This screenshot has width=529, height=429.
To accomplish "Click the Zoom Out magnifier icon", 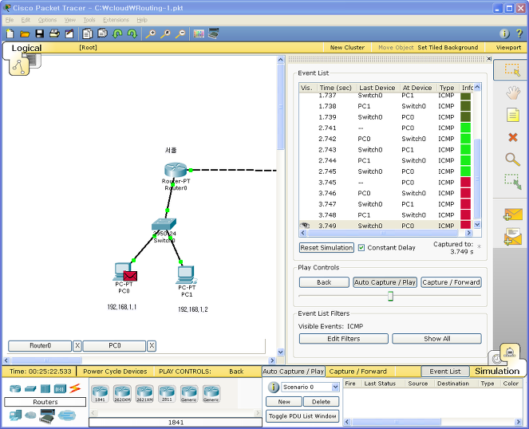I will coord(180,33).
